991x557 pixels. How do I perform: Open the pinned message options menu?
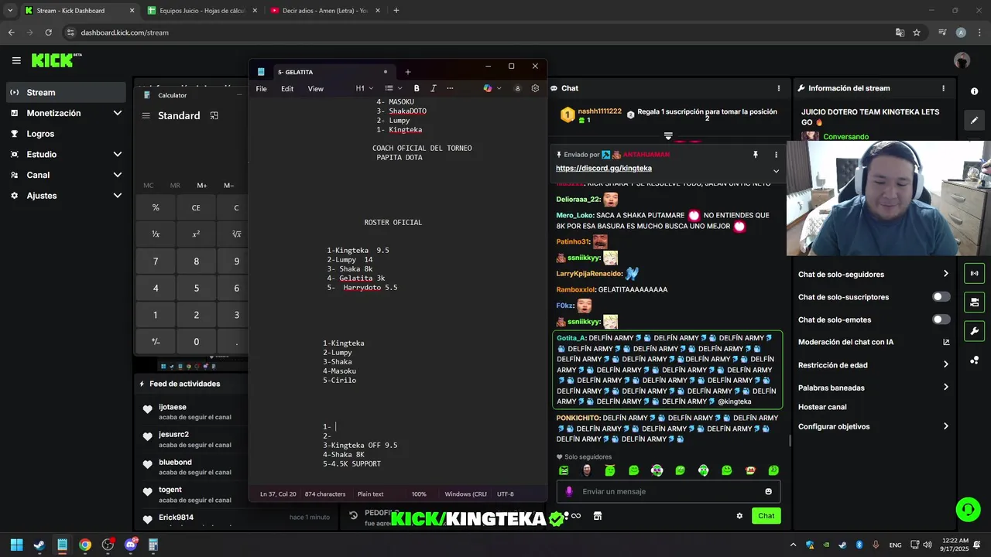776,155
